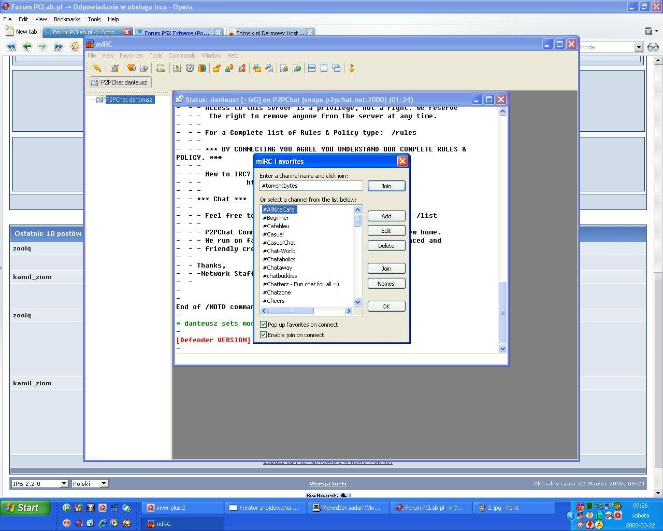Screen dimensions: 663x531
Task: Select #Chataholics in the favorites list
Action: pyautogui.click(x=279, y=259)
